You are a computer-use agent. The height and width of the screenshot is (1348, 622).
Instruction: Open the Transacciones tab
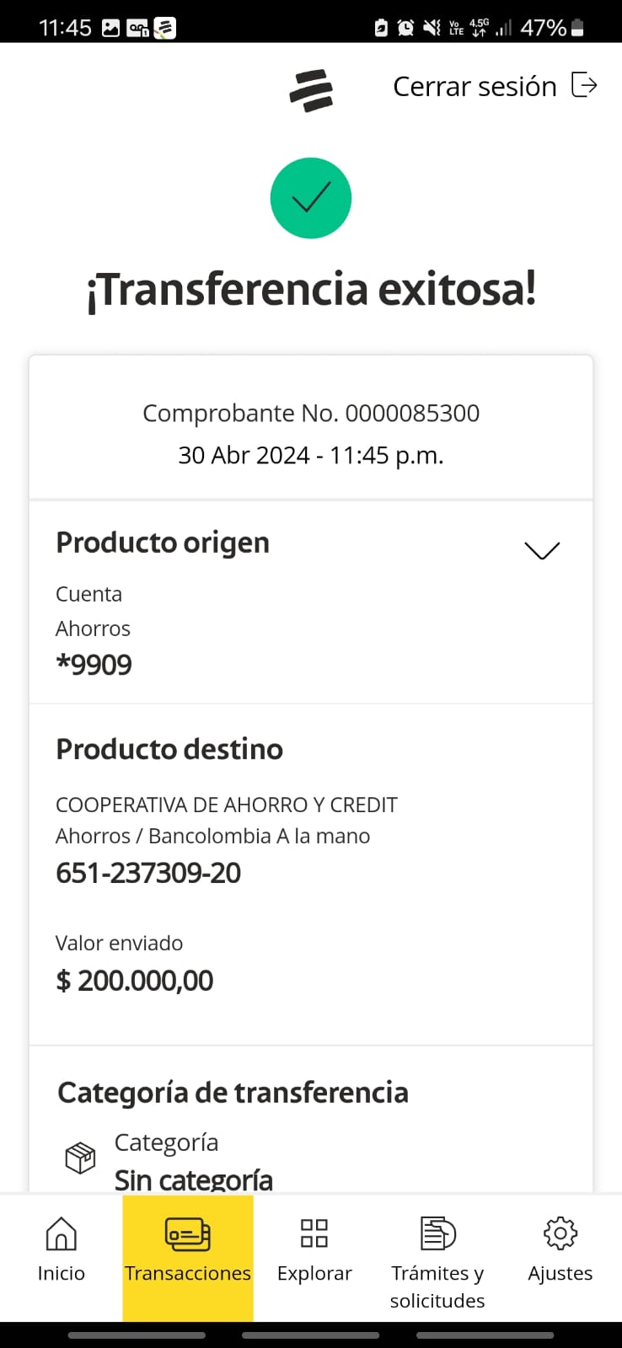(188, 1272)
